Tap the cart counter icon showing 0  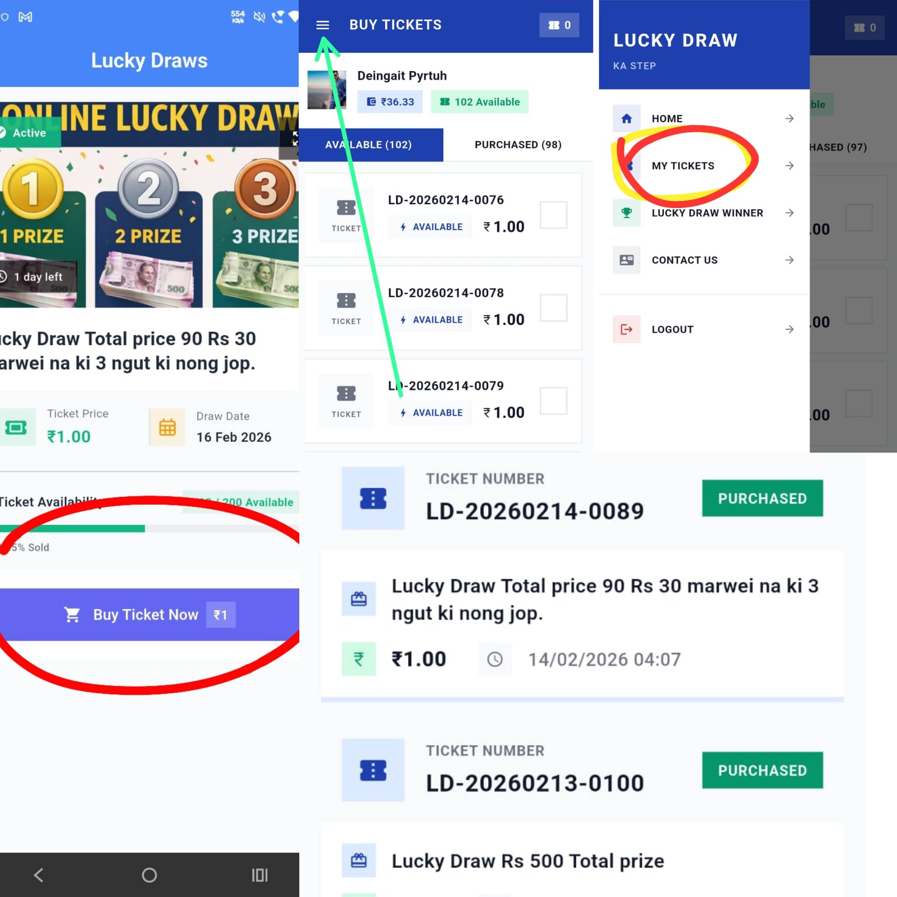559,25
